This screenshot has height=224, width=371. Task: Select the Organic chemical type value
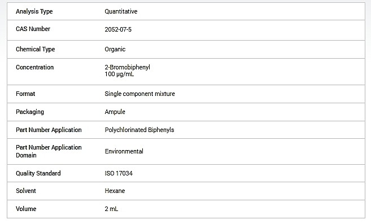(x=115, y=49)
